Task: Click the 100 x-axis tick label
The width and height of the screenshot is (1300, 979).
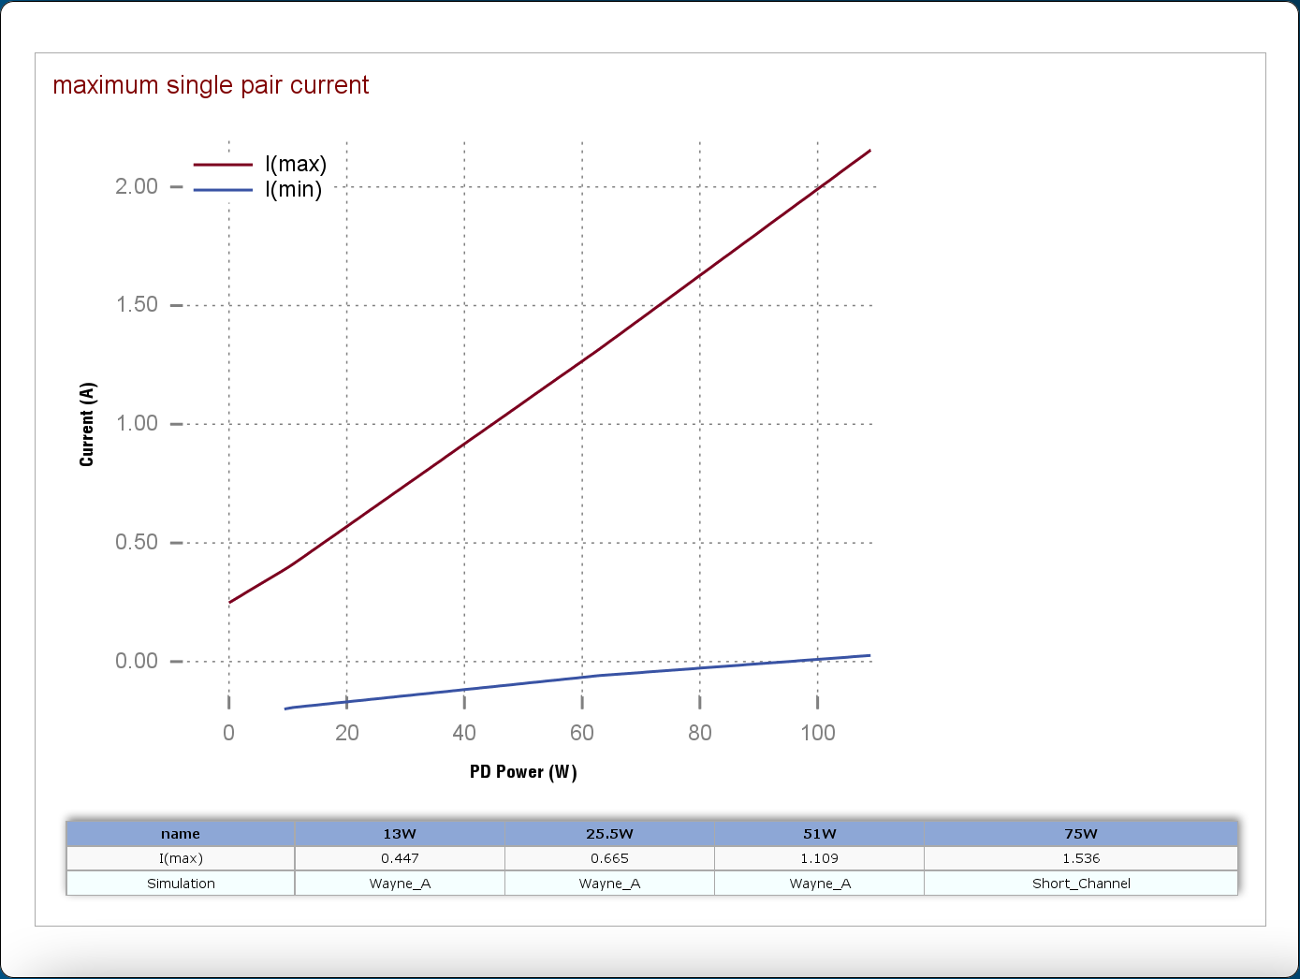Action: pyautogui.click(x=817, y=733)
